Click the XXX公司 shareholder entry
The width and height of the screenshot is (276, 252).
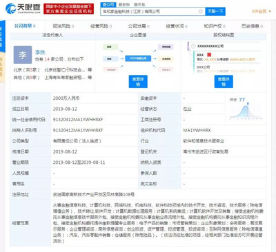pyautogui.click(x=204, y=67)
